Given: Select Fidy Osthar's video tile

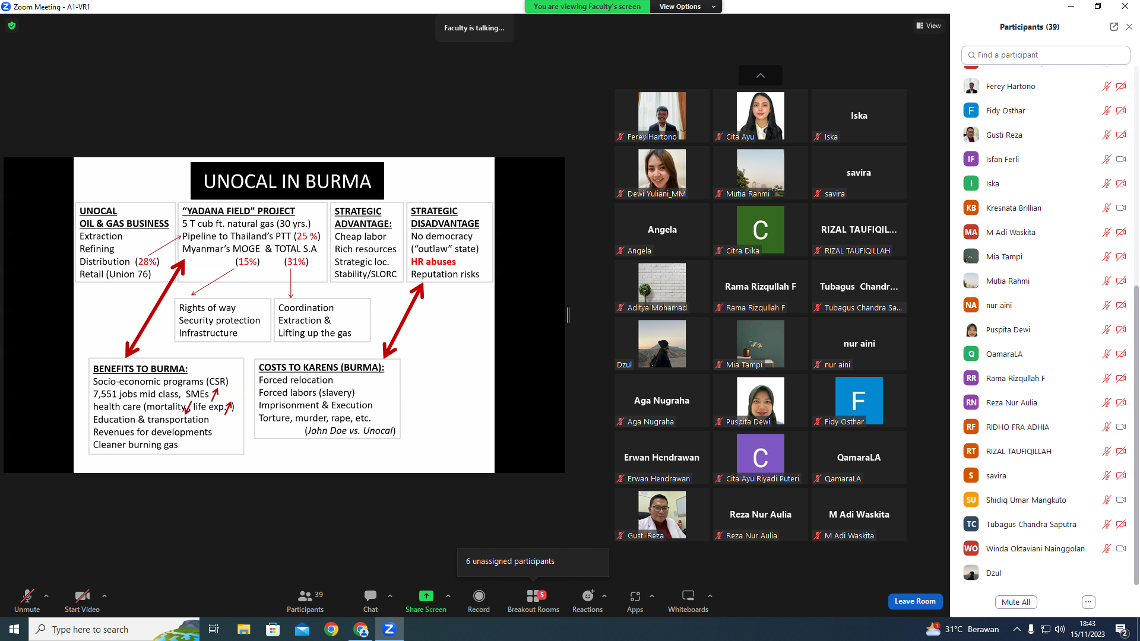Looking at the screenshot, I should [859, 401].
